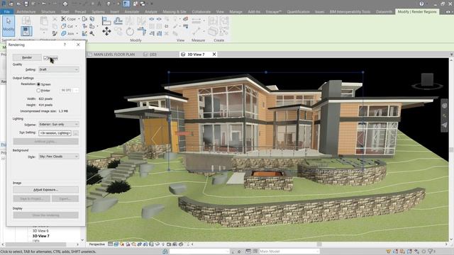Expand the Cut geometry dropdown arrow

76,26
